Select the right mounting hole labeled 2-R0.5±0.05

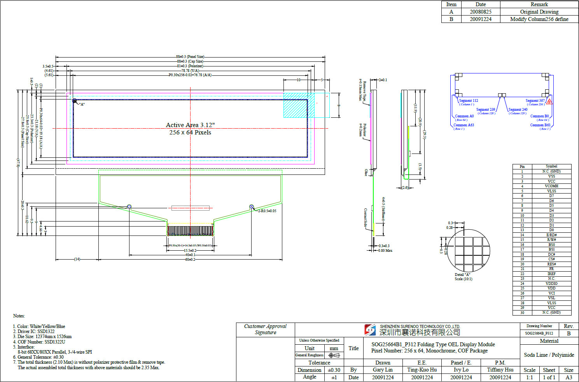click(x=251, y=207)
